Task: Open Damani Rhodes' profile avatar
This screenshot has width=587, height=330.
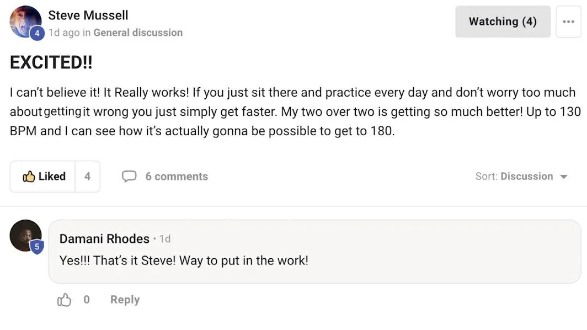Action: click(x=25, y=235)
